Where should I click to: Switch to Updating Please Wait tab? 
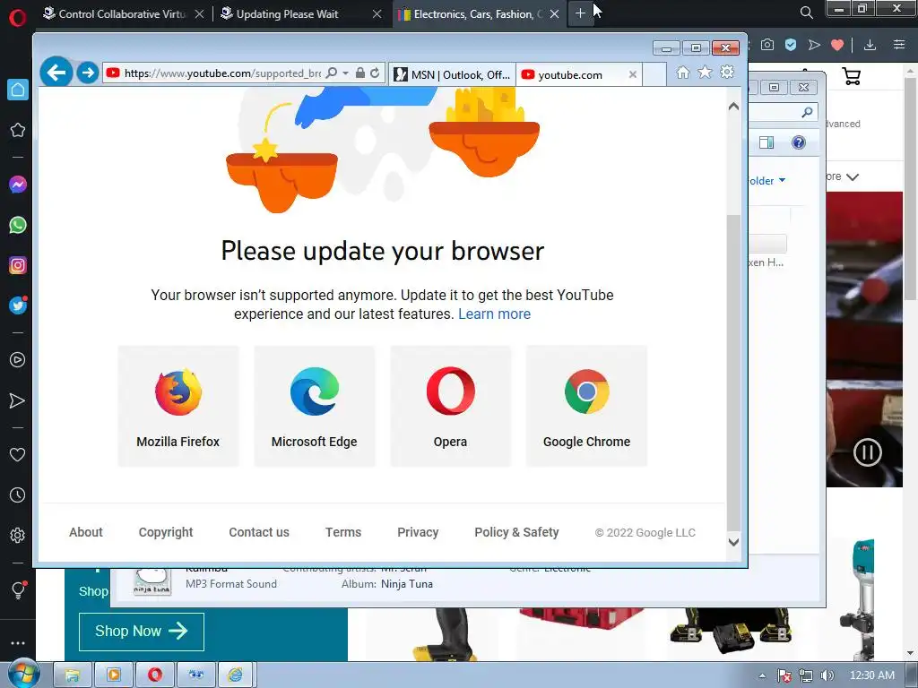300,14
